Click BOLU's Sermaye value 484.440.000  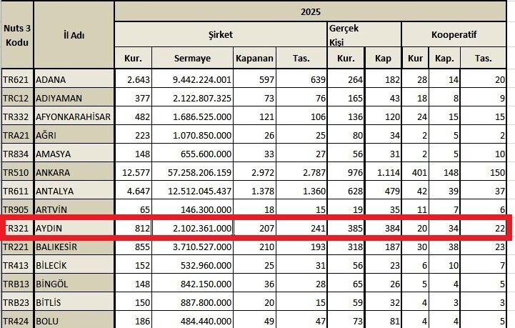(x=192, y=320)
